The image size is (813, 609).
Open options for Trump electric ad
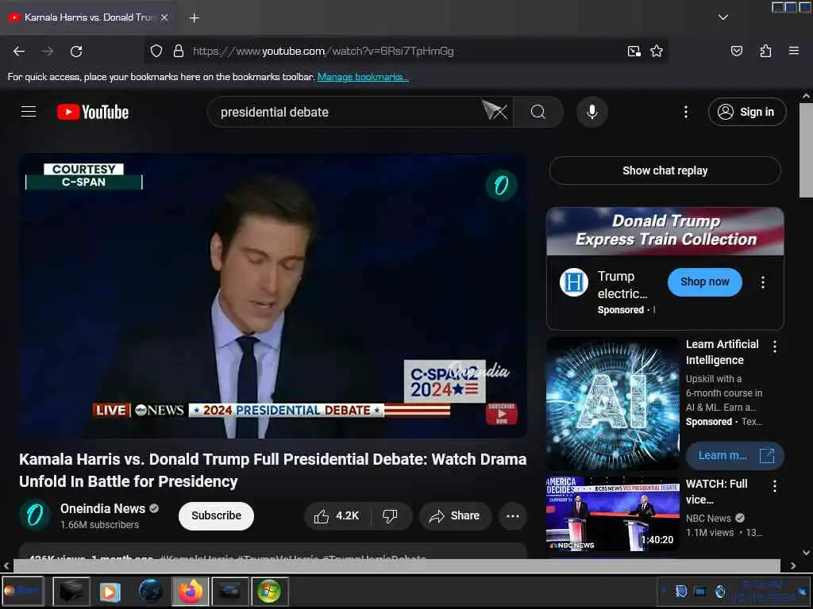762,282
